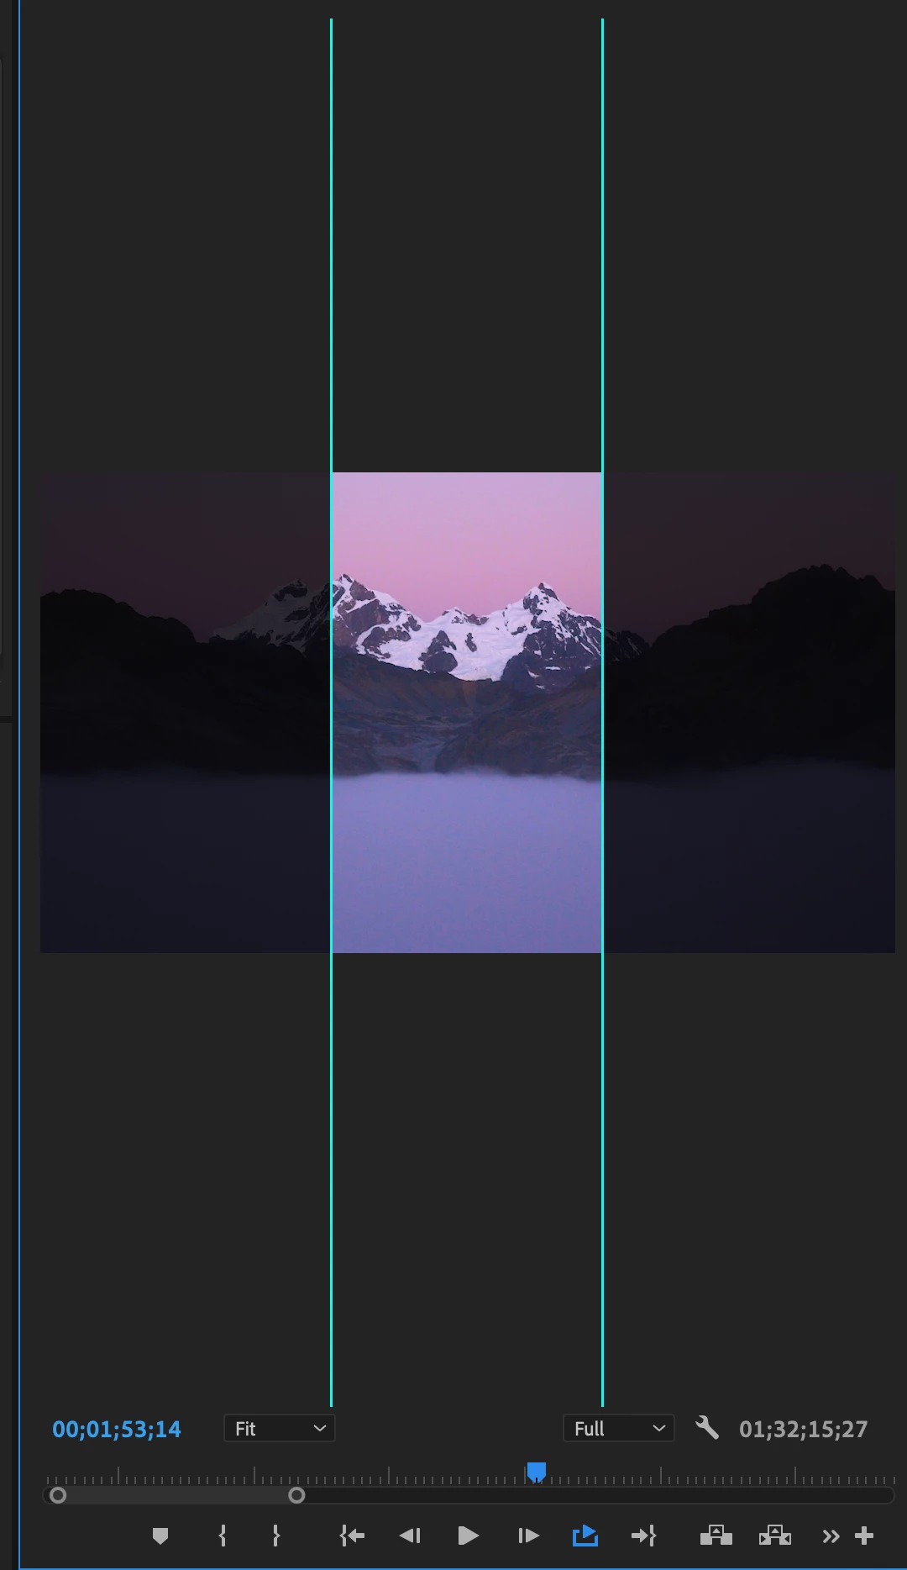Go to Out point button
This screenshot has height=1570, width=907.
click(643, 1536)
